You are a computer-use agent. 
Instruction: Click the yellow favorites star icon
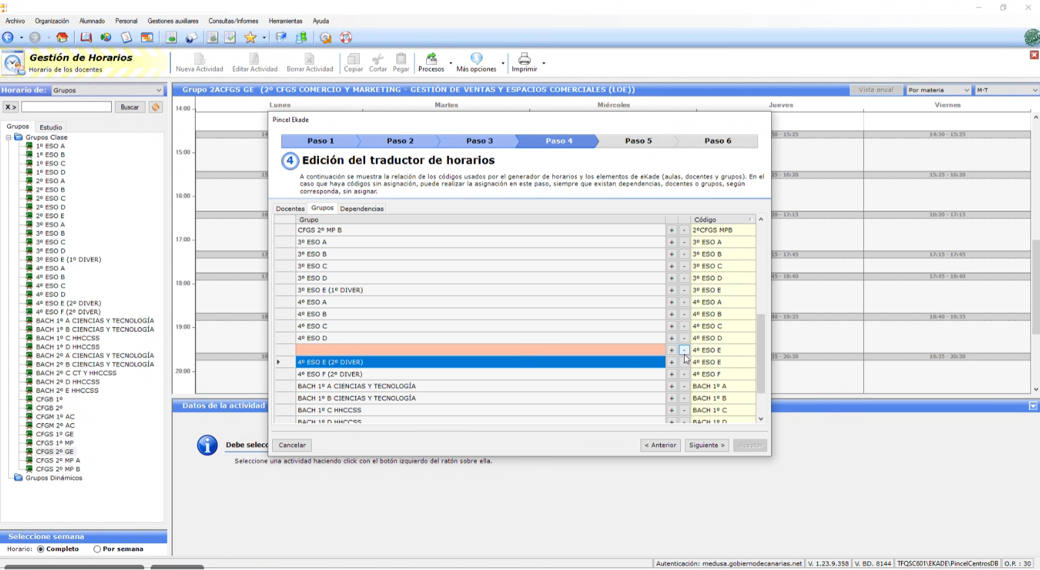(x=250, y=38)
